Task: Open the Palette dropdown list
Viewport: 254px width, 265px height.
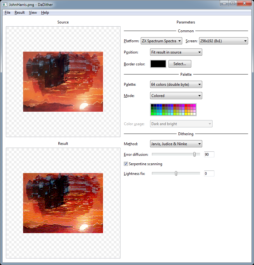Action: coord(176,84)
